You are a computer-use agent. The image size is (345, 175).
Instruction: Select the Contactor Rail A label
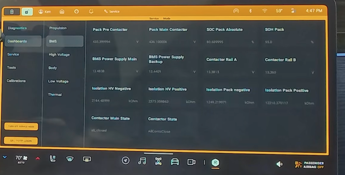pyautogui.click(x=221, y=60)
